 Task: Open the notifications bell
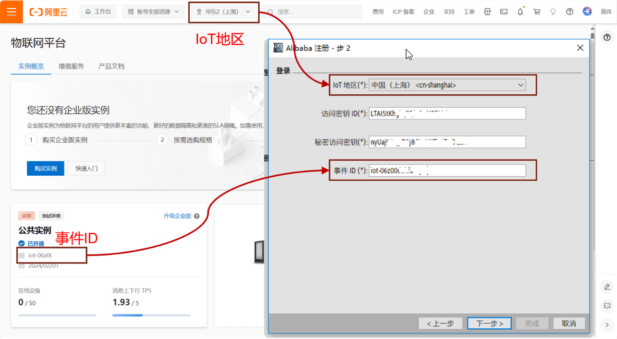520,12
